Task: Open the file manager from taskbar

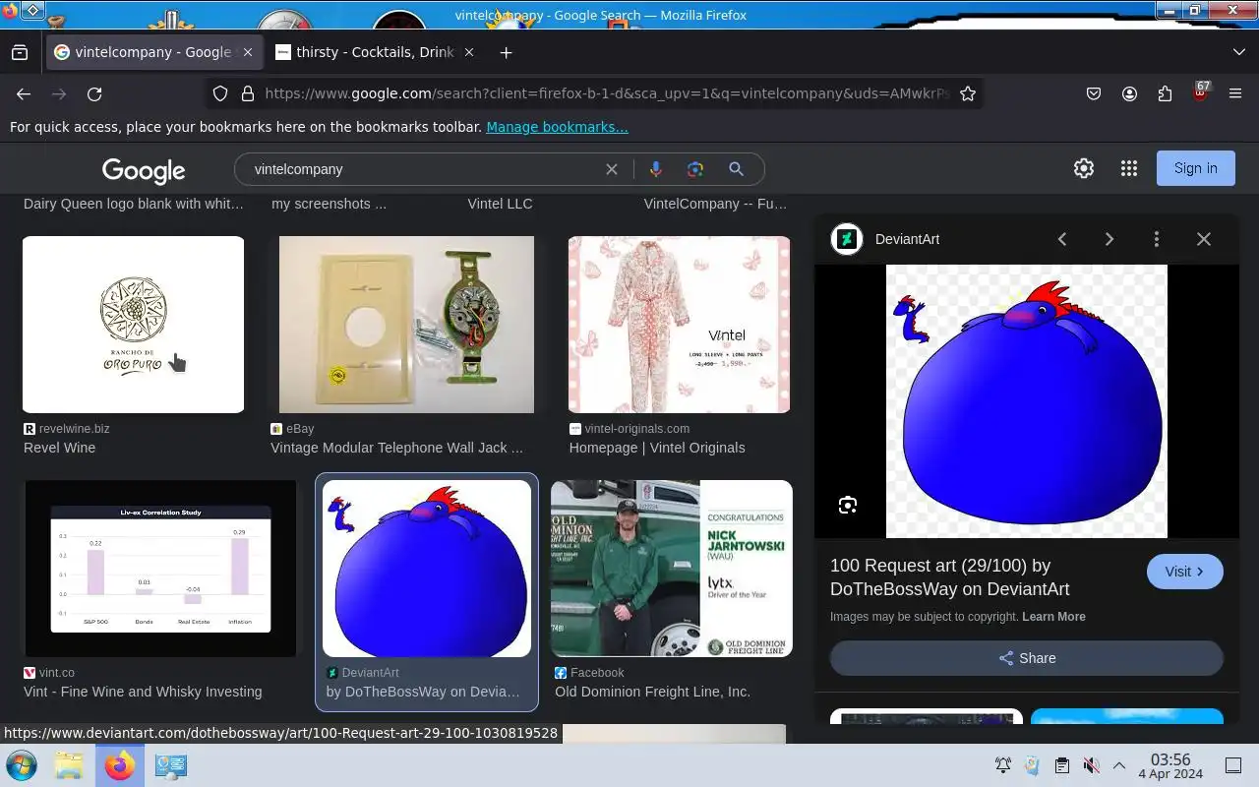Action: pyautogui.click(x=69, y=765)
